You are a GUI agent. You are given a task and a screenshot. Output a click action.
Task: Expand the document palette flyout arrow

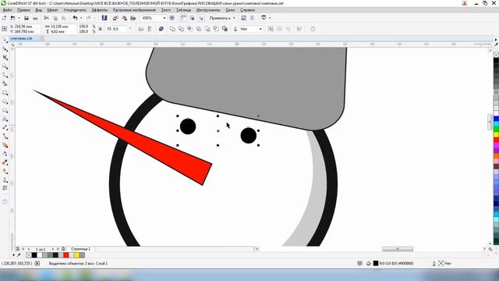pyautogui.click(x=14, y=255)
